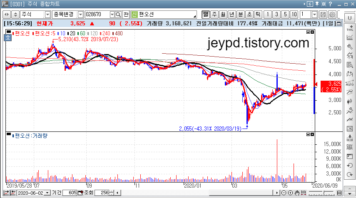Screen dimensions: 356x198
Task: Click the interval preset button 5
Action: (x=285, y=15)
